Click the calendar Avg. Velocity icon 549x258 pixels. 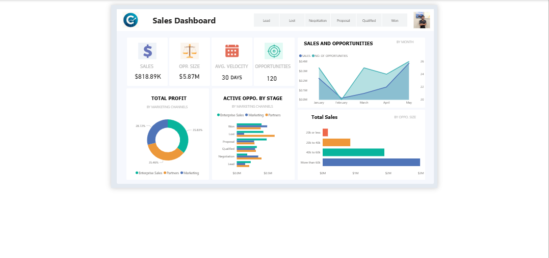232,51
